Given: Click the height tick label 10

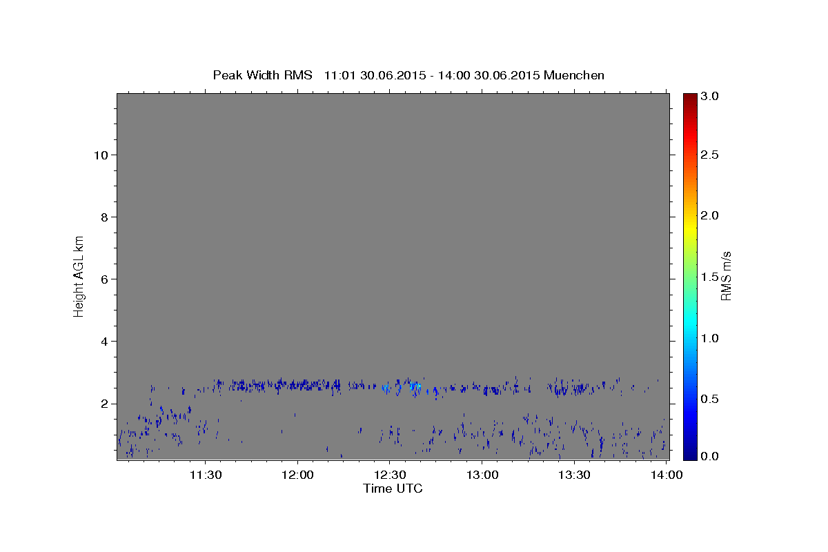Looking at the screenshot, I should [100, 155].
